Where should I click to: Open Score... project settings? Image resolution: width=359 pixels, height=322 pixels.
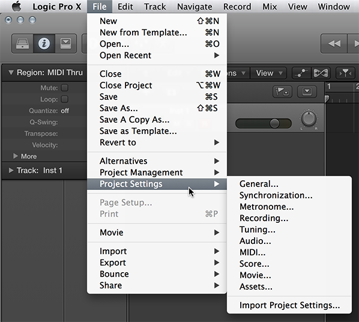[x=289, y=264]
